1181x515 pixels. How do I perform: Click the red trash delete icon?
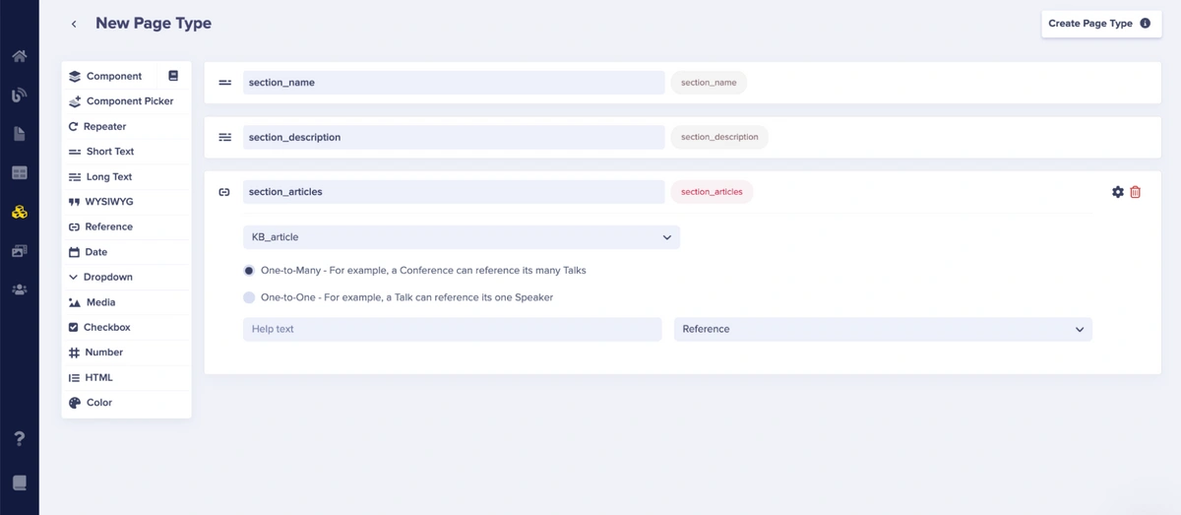tap(1135, 192)
